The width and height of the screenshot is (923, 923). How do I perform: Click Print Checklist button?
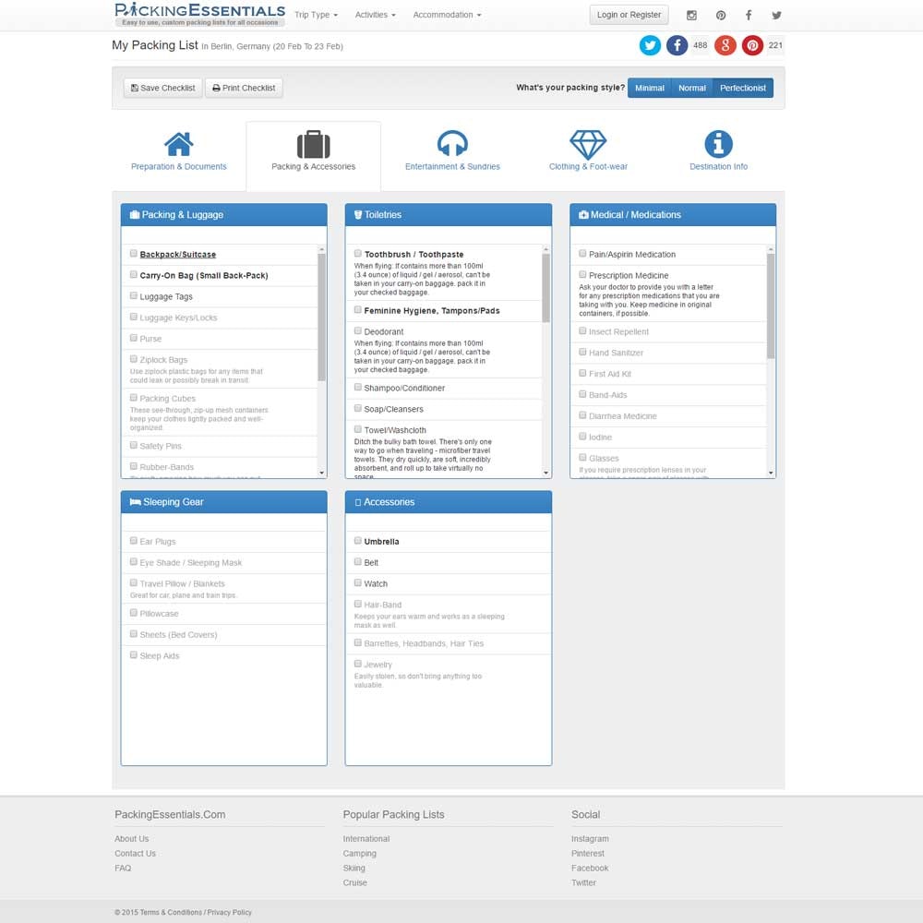244,88
